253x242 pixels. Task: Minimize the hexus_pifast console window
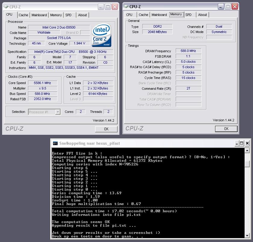click(x=237, y=143)
